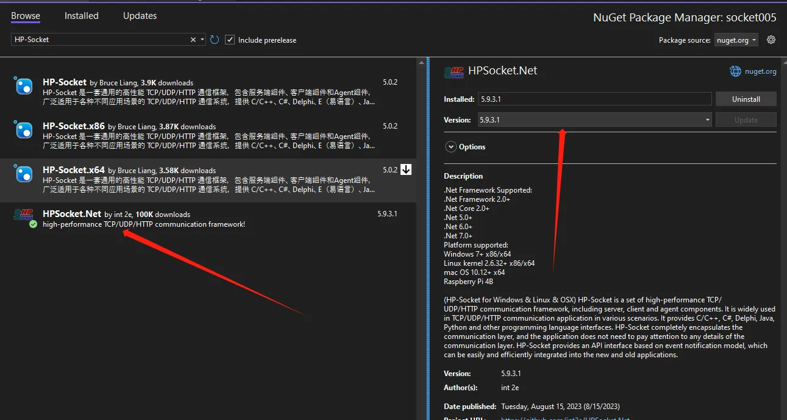
Task: Switch to the Installed tab
Action: click(82, 16)
